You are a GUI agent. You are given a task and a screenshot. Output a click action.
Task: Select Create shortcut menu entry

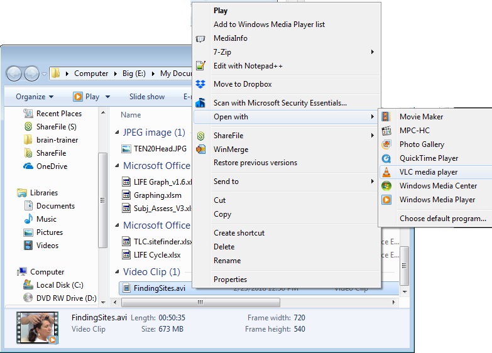tap(239, 233)
